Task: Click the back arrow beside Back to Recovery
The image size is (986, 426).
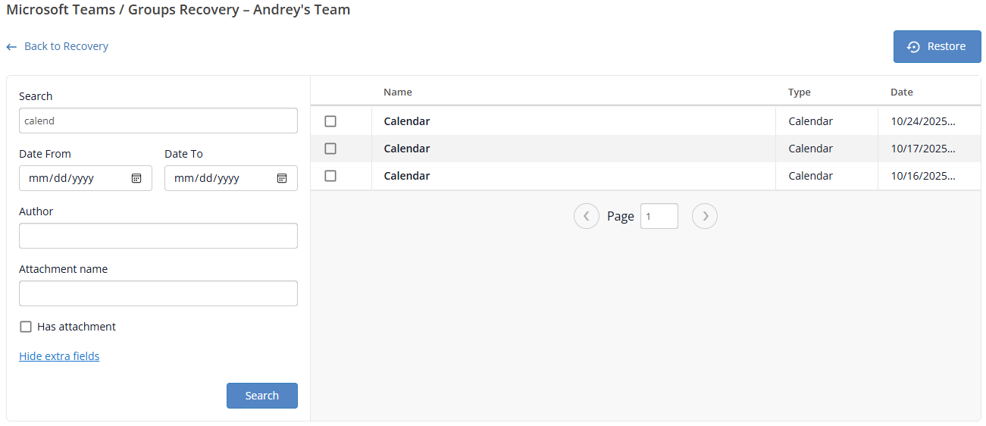Action: (x=11, y=47)
